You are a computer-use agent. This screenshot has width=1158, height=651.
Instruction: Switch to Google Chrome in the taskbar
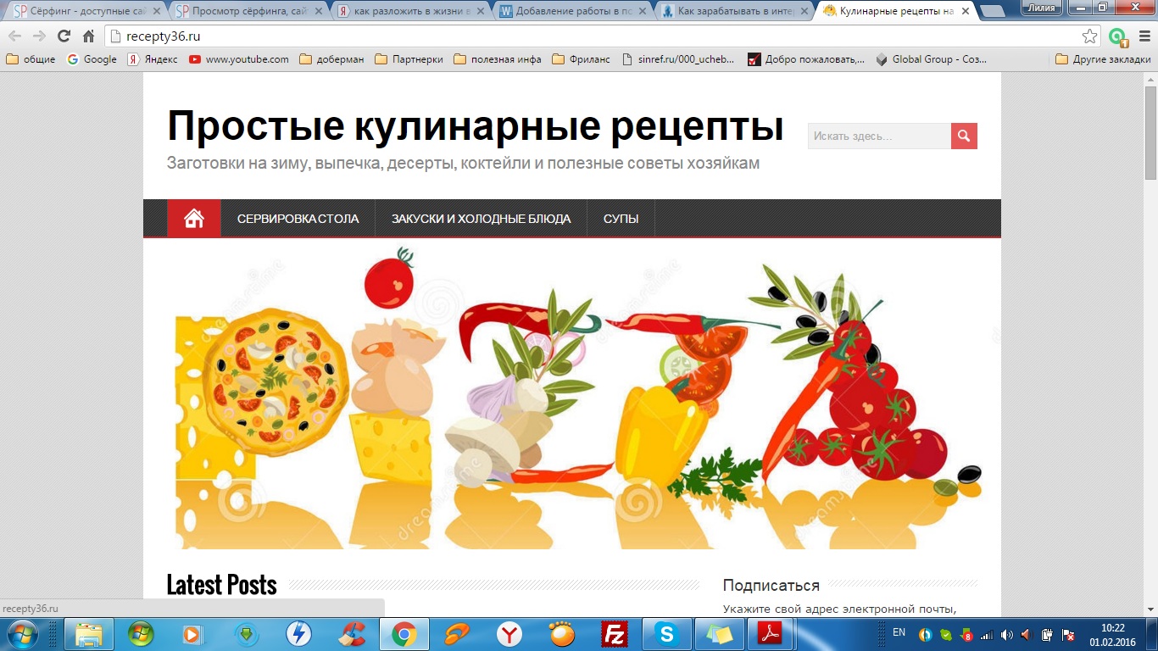tap(404, 633)
